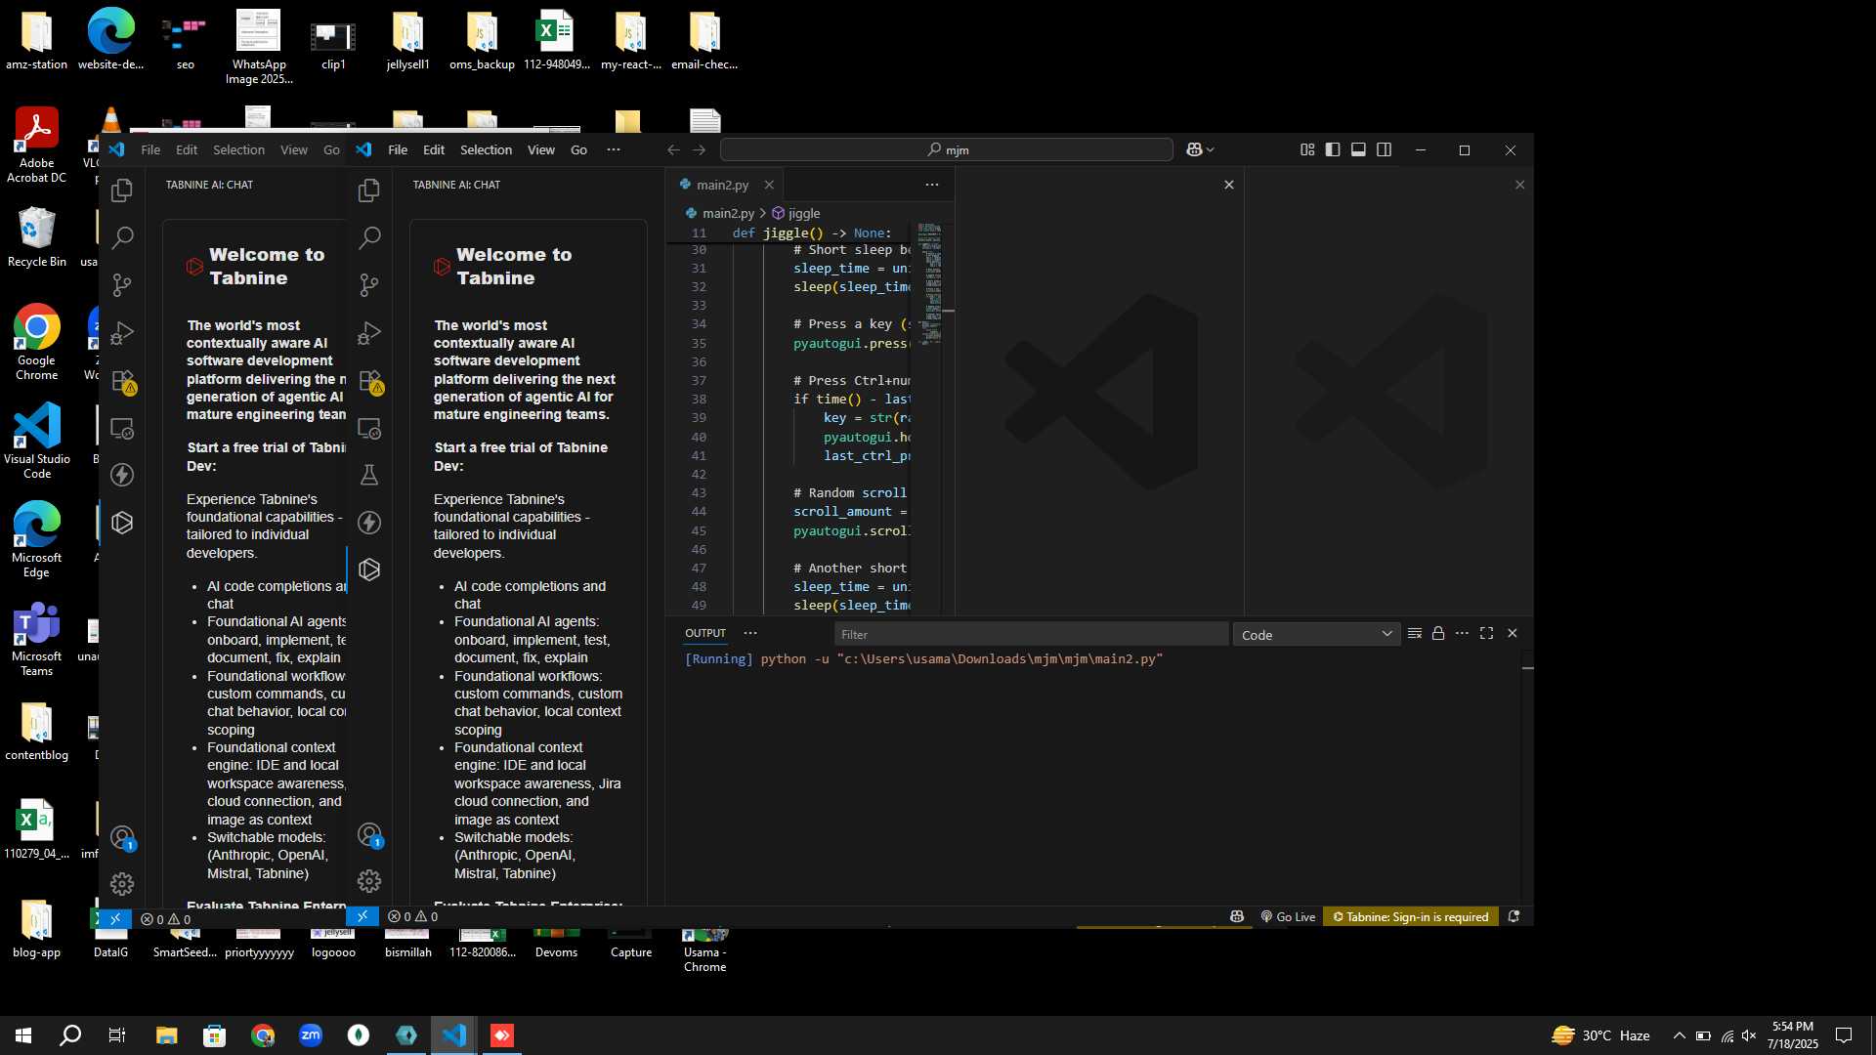The image size is (1876, 1055).
Task: Click the code minimap in editor
Action: [x=930, y=283]
